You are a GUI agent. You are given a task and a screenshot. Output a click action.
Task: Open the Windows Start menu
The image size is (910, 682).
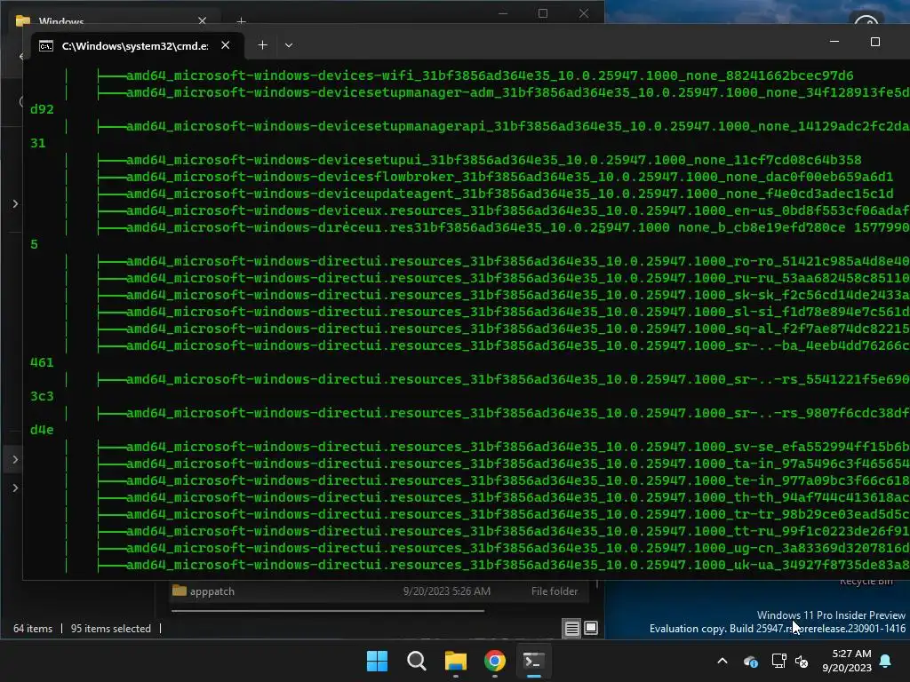(x=377, y=661)
